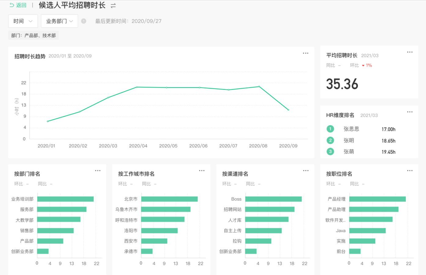The height and width of the screenshot is (275, 426).
Task: Click the 招聘时长趋势 chart title
Action: coord(30,56)
